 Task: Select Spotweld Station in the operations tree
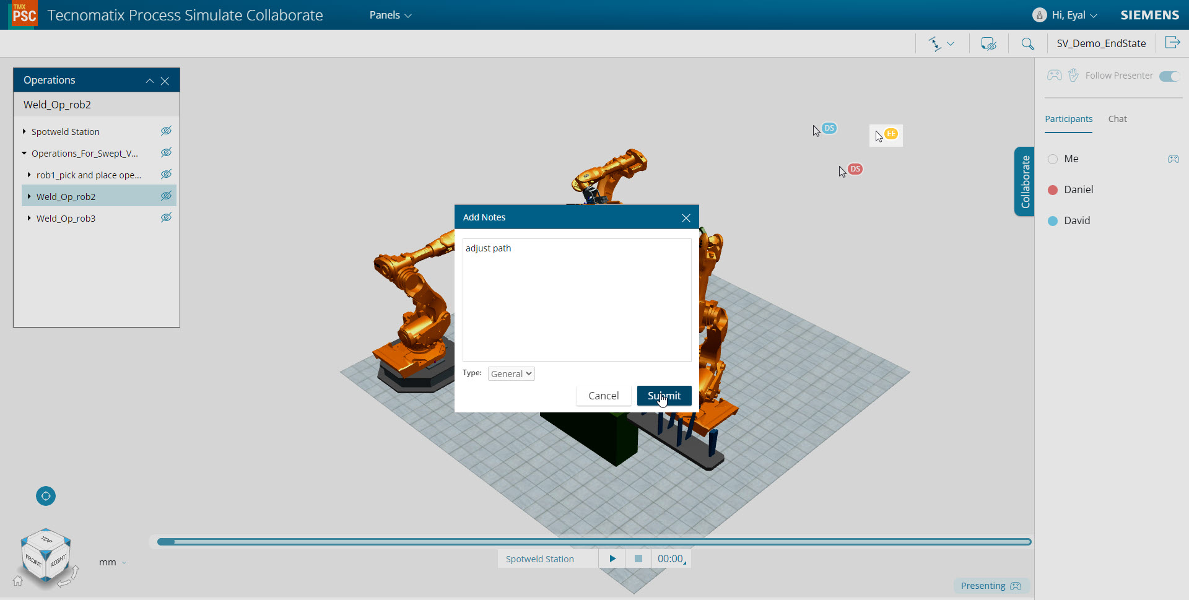(66, 132)
